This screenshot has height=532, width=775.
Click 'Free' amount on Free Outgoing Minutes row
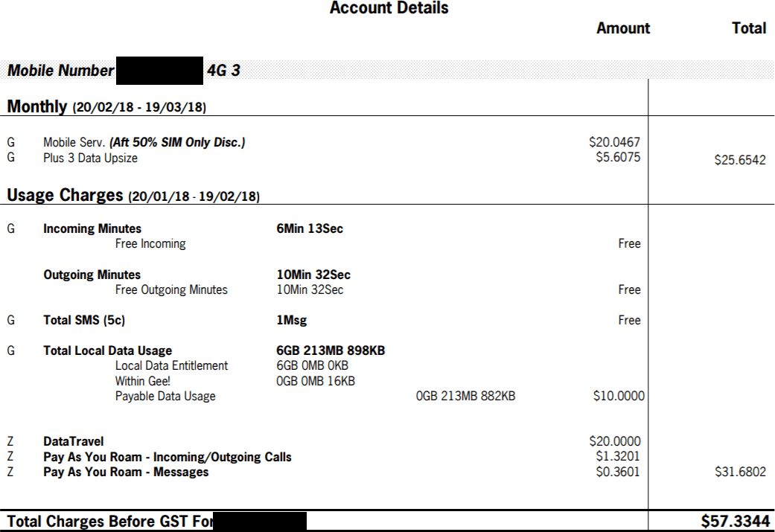click(x=629, y=289)
